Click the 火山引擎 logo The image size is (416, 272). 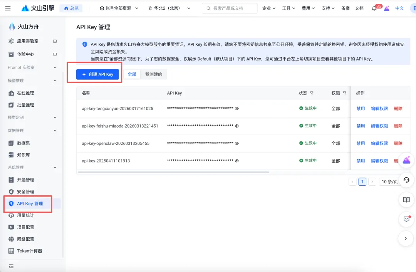[38, 8]
